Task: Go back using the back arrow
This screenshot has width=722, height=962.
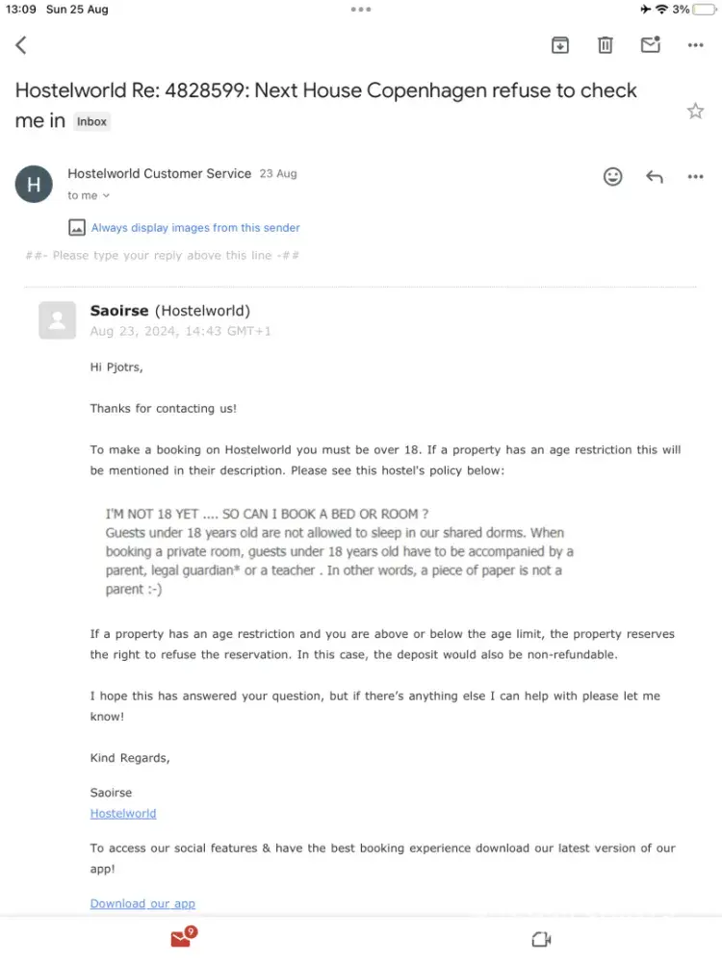Action: (x=21, y=45)
